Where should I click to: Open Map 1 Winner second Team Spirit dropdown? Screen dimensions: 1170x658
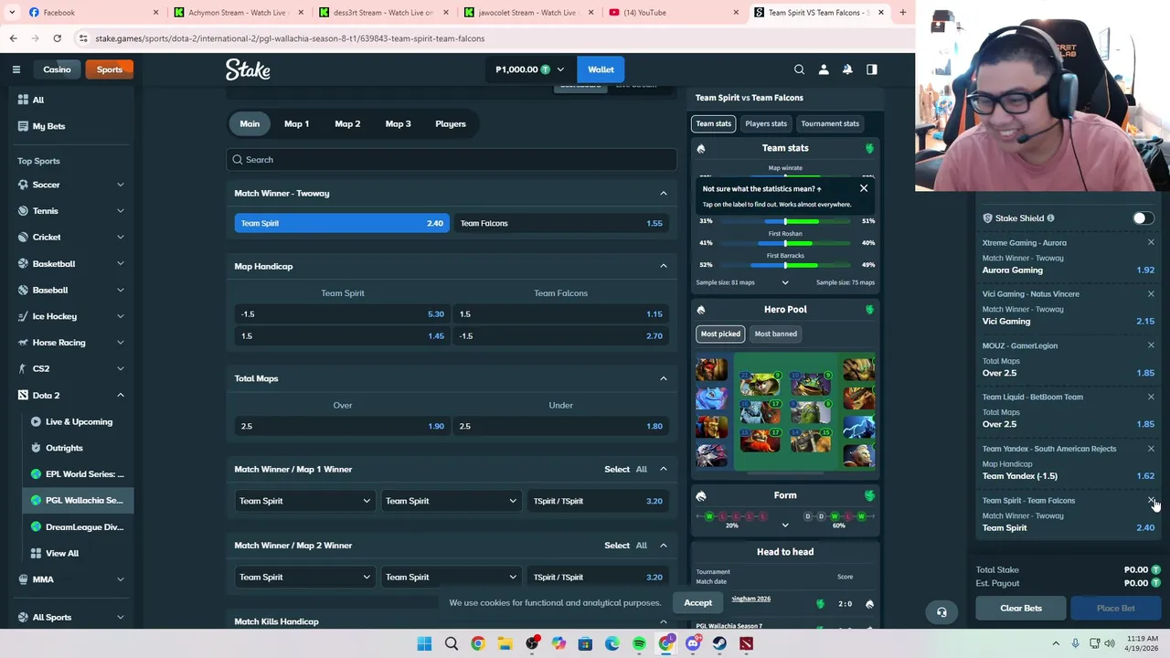tap(450, 501)
